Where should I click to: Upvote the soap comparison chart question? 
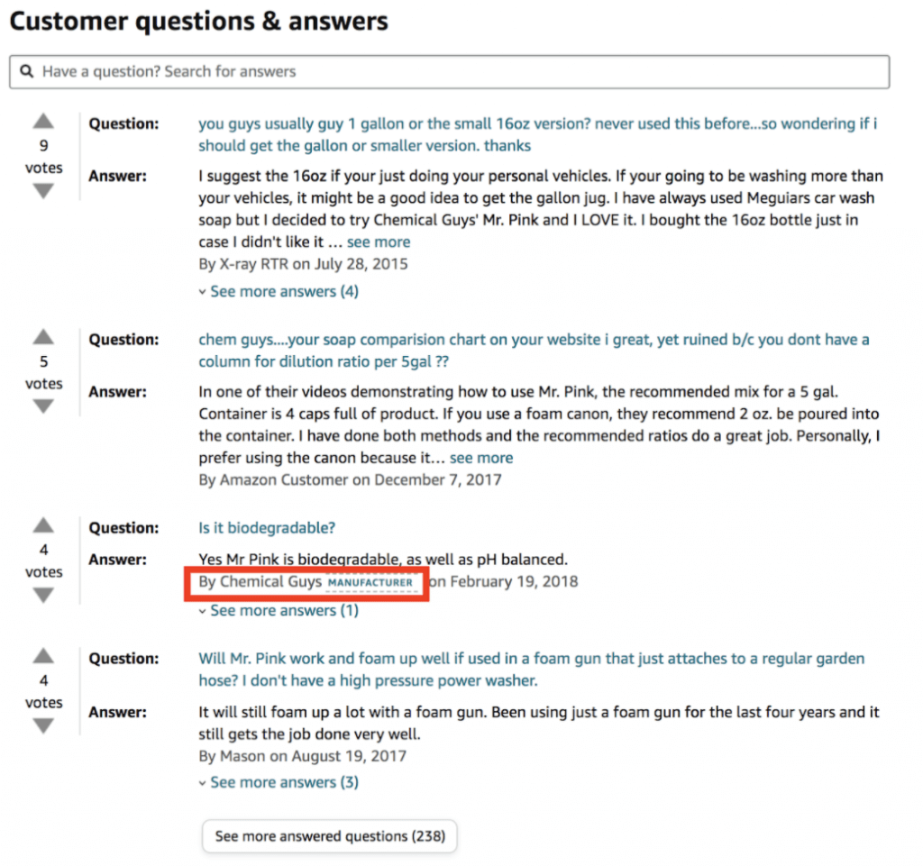pyautogui.click(x=43, y=338)
